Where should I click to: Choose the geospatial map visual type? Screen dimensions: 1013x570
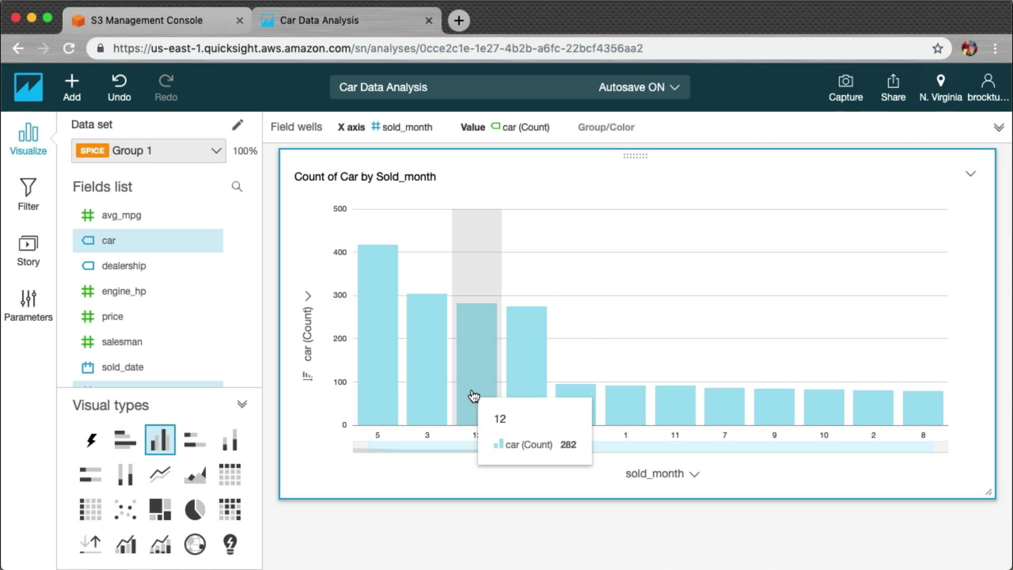195,544
